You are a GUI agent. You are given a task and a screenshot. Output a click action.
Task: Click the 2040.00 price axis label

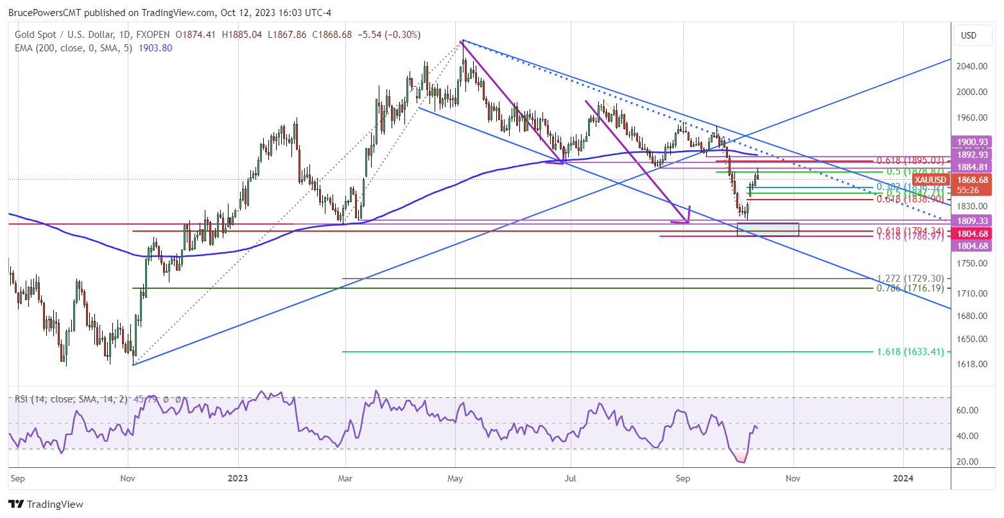coord(973,67)
